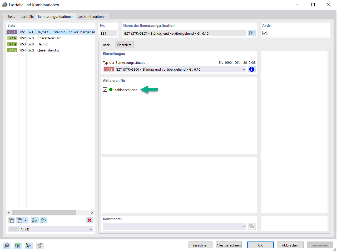Open the Übersicht sub-tab
The image size is (337, 252).
[124, 45]
